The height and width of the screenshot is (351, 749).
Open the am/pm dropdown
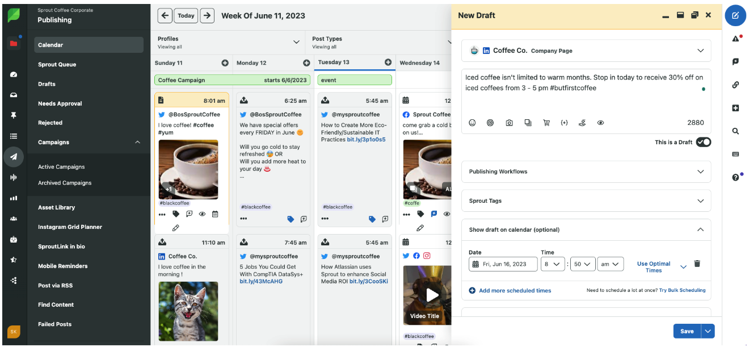pyautogui.click(x=611, y=264)
